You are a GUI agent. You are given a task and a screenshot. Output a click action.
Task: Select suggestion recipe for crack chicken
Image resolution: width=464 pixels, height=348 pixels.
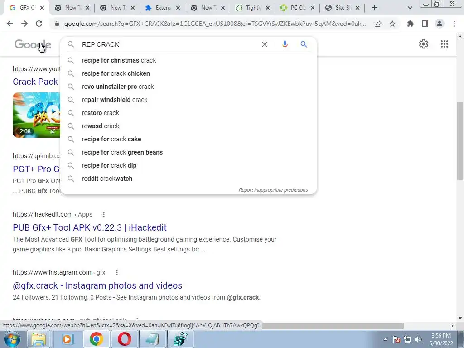pos(189,73)
